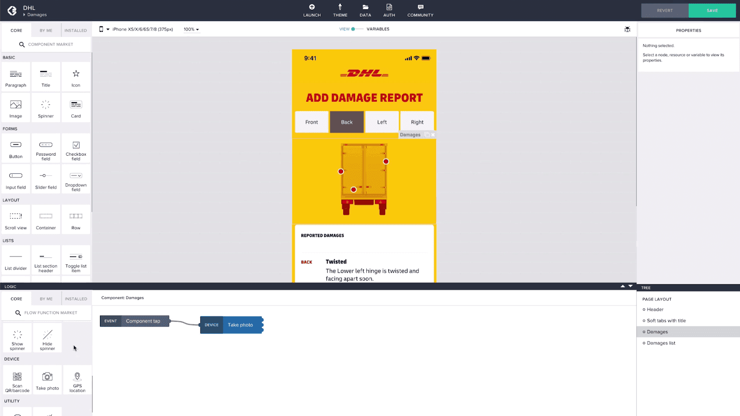This screenshot has width=740, height=416.
Task: Select the Row component
Action: (x=76, y=220)
